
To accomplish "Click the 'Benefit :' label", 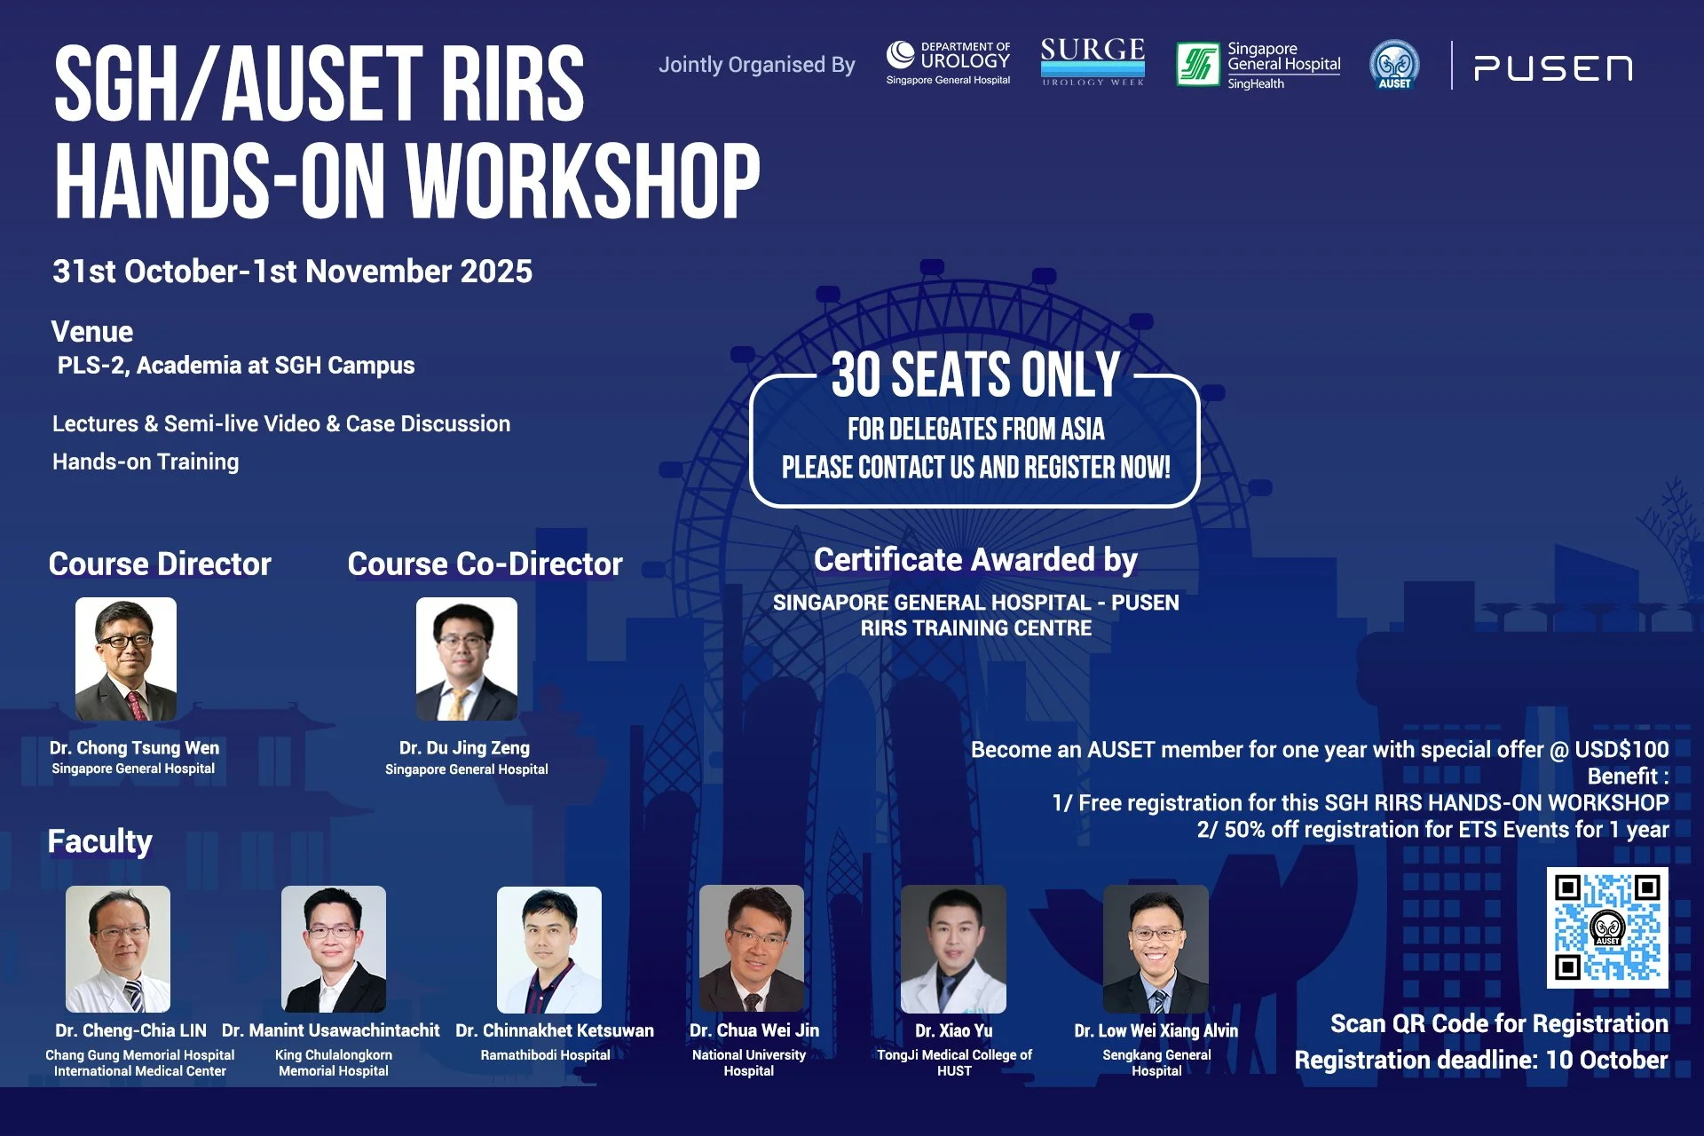I will 1628,777.
